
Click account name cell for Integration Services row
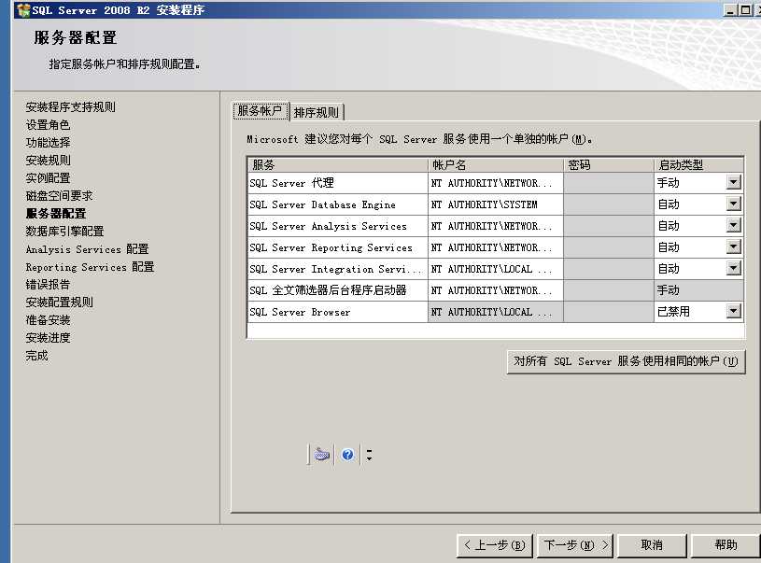tap(496, 268)
